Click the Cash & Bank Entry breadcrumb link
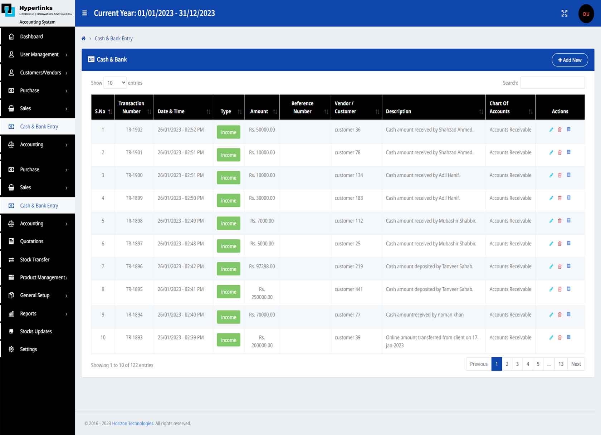Screen dimensions: 601x435 (x=113, y=38)
